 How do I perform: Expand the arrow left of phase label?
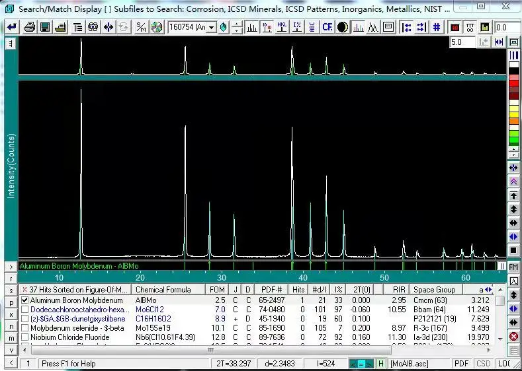11,267
